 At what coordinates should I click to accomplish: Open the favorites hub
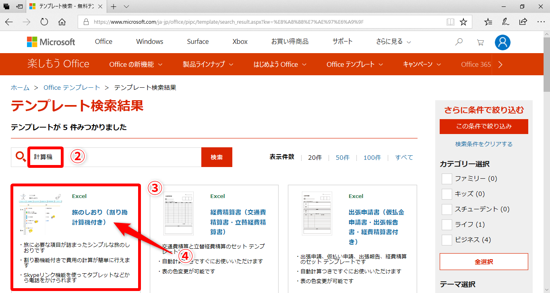488,22
